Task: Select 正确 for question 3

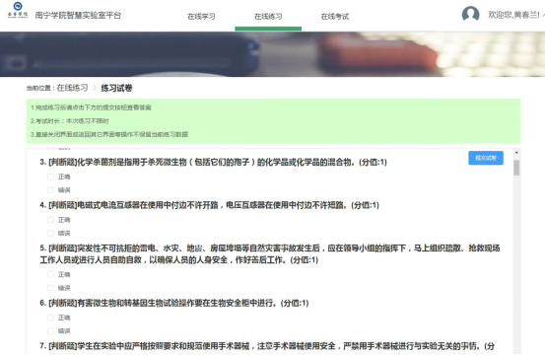Action: pos(50,177)
